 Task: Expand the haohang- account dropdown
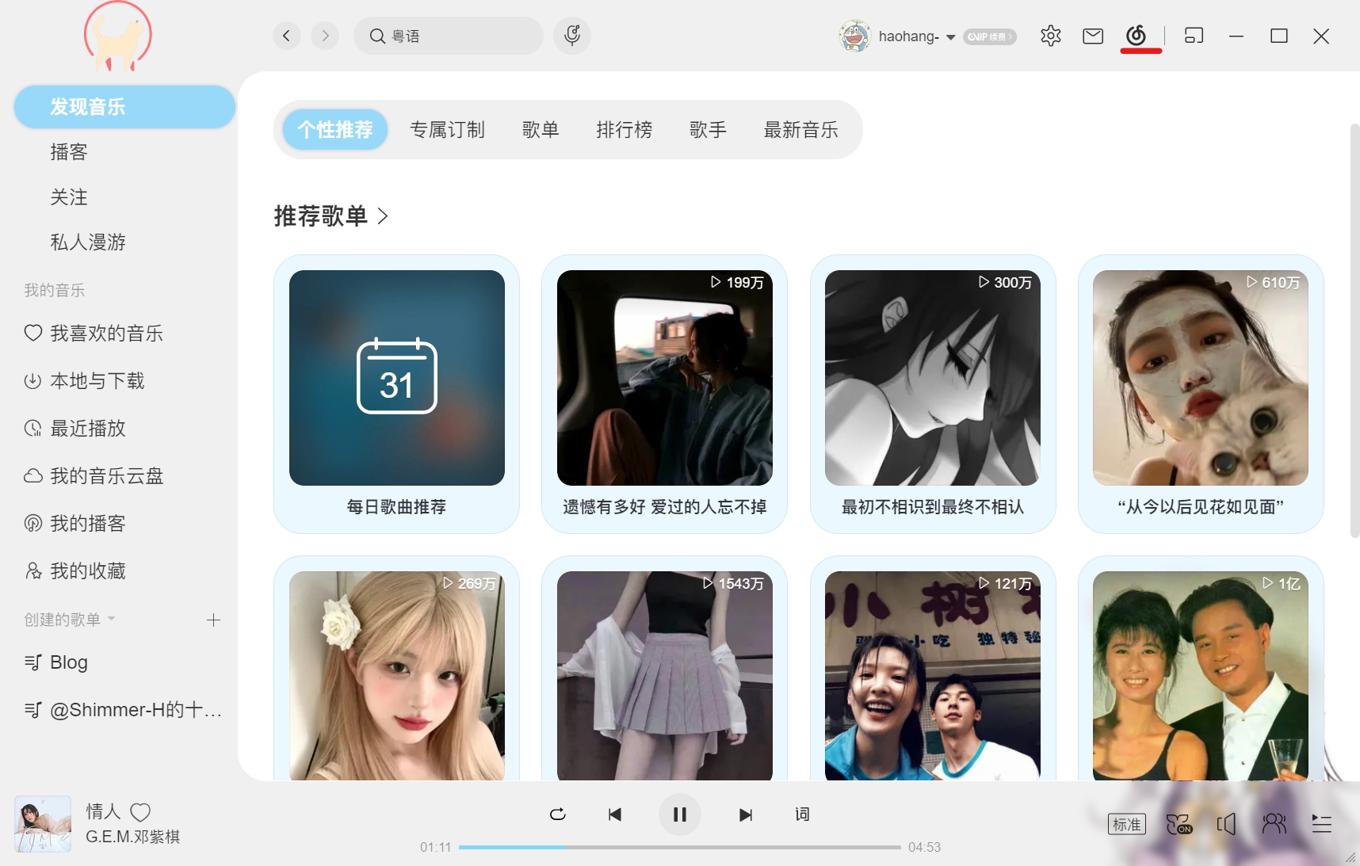(x=950, y=36)
